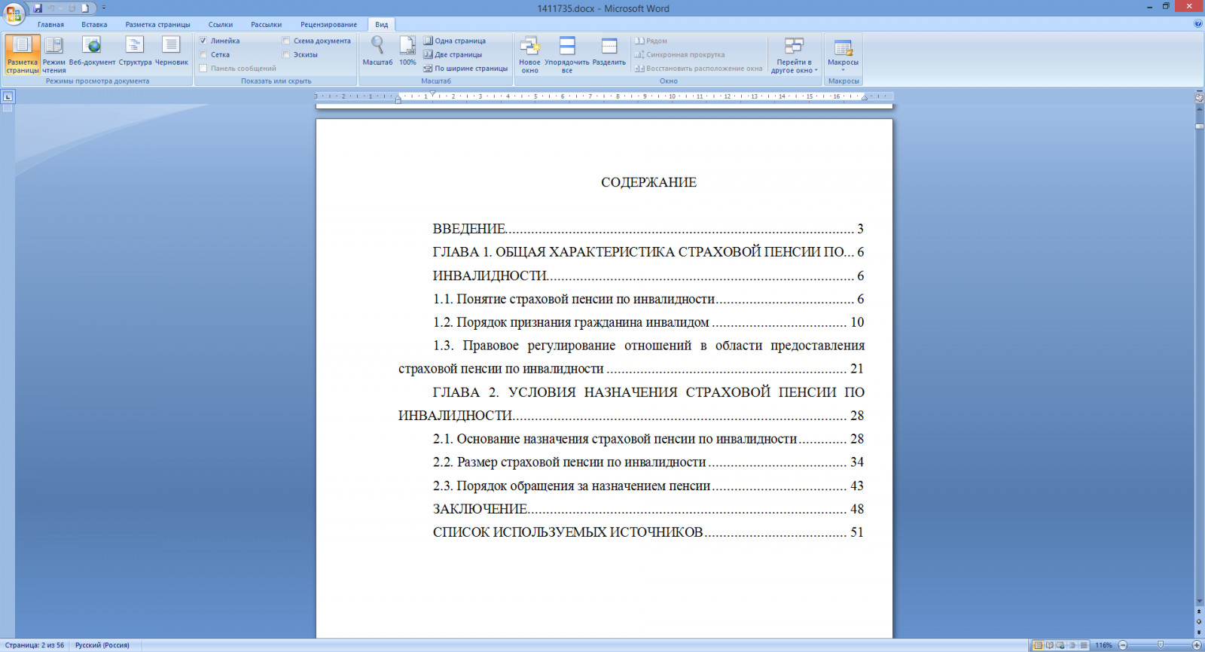The height and width of the screenshot is (652, 1205).
Task: Click the СПИСОК ИСПОЛЬЗУЕМЫХ ИСТОЧНИКОВ entry
Action: point(648,532)
